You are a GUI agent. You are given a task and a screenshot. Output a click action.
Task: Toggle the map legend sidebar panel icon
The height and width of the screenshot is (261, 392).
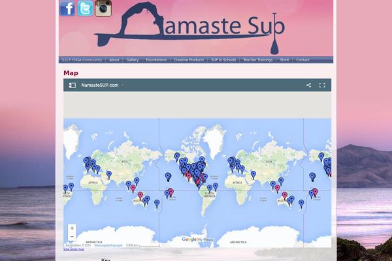pyautogui.click(x=73, y=85)
